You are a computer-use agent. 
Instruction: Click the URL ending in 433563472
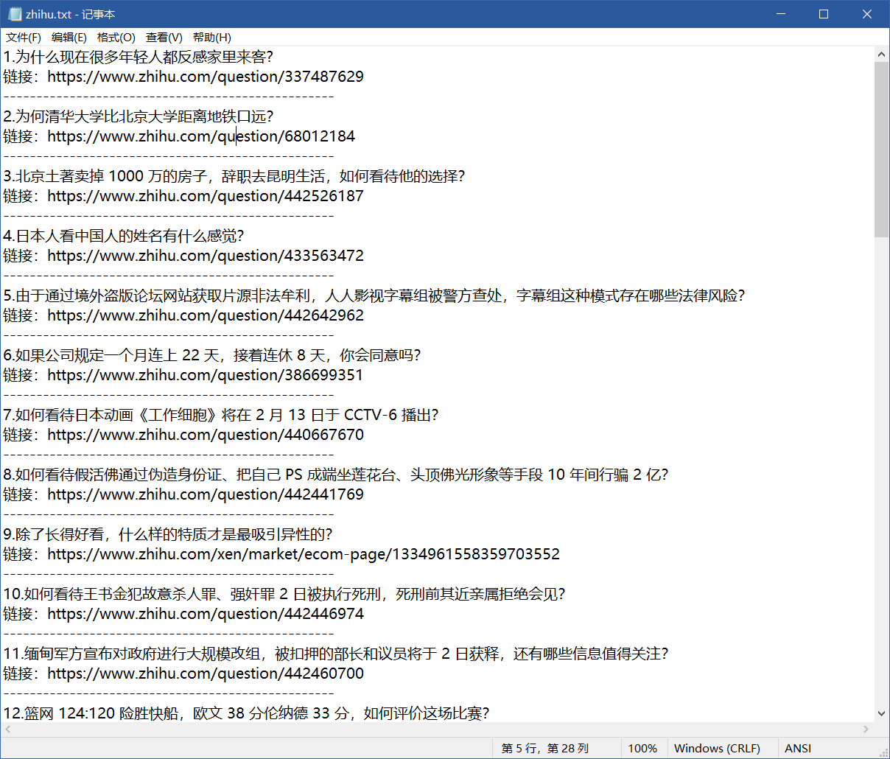point(206,256)
